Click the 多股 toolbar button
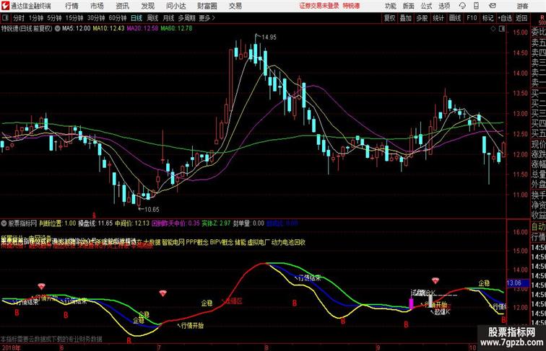The image size is (546, 351). [x=422, y=18]
